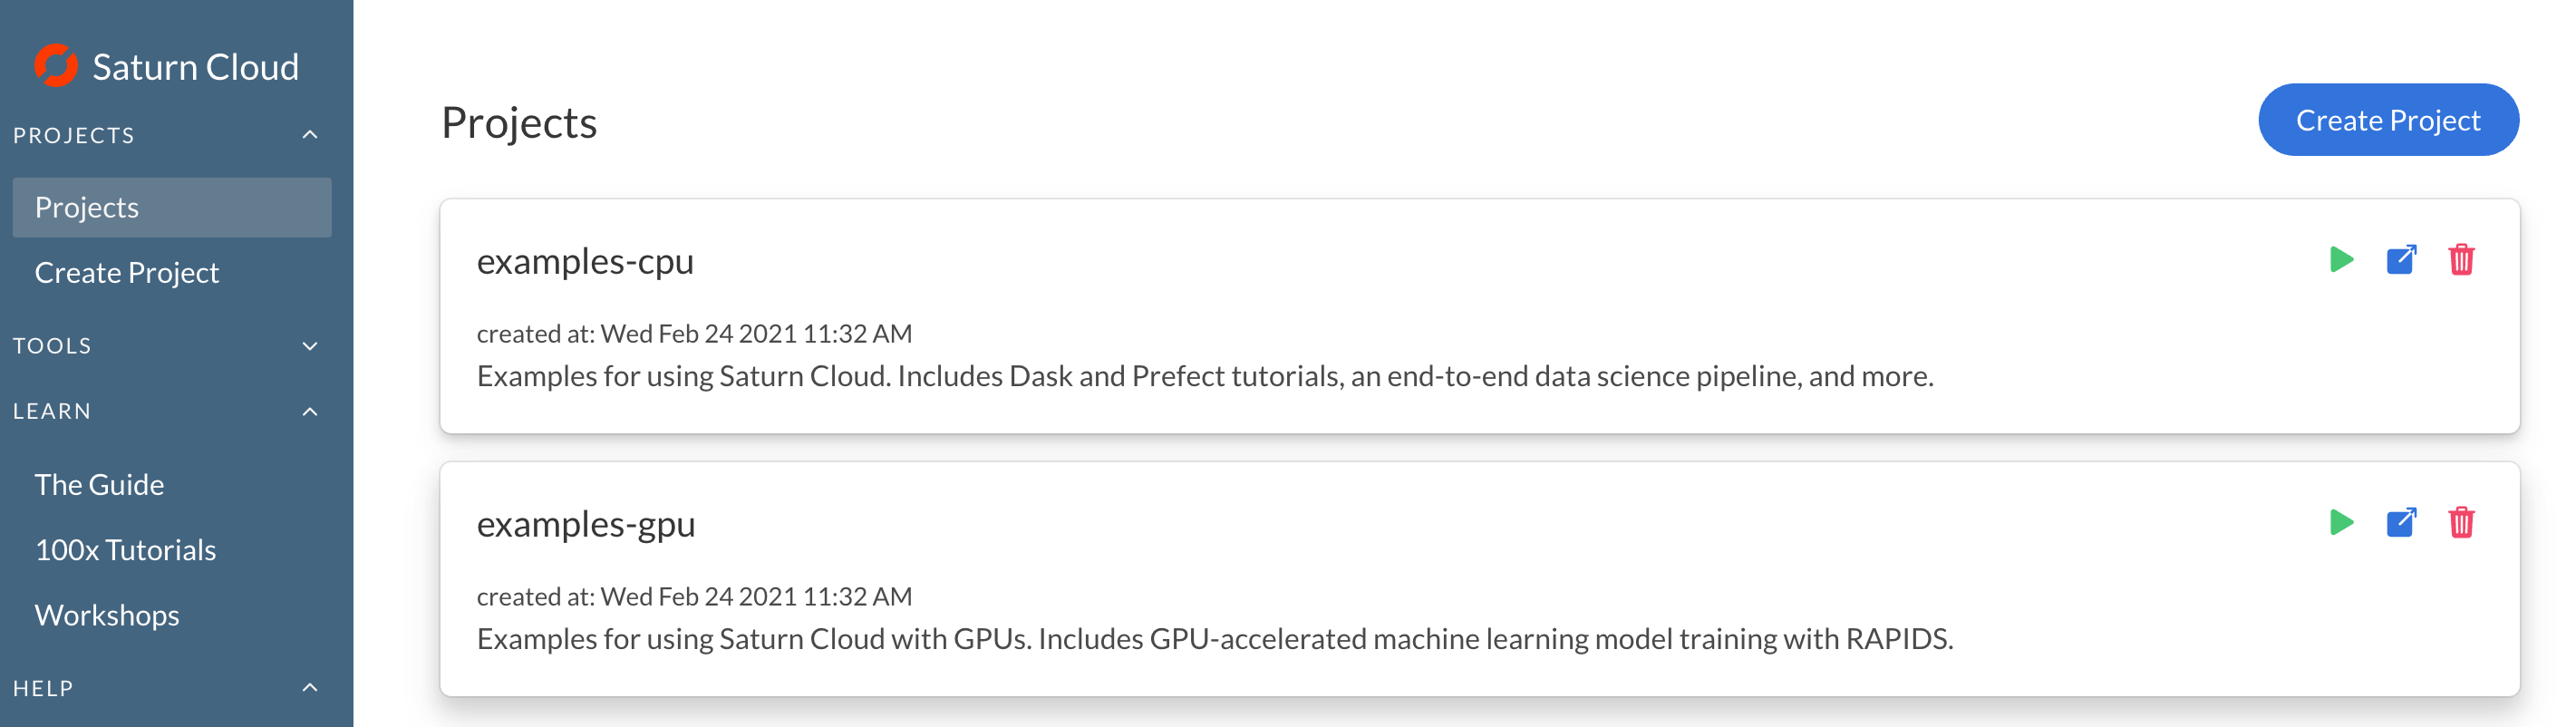Screen dimensions: 2576x727
Task: Collapse the HELP sidebar section
Action: pos(310,688)
